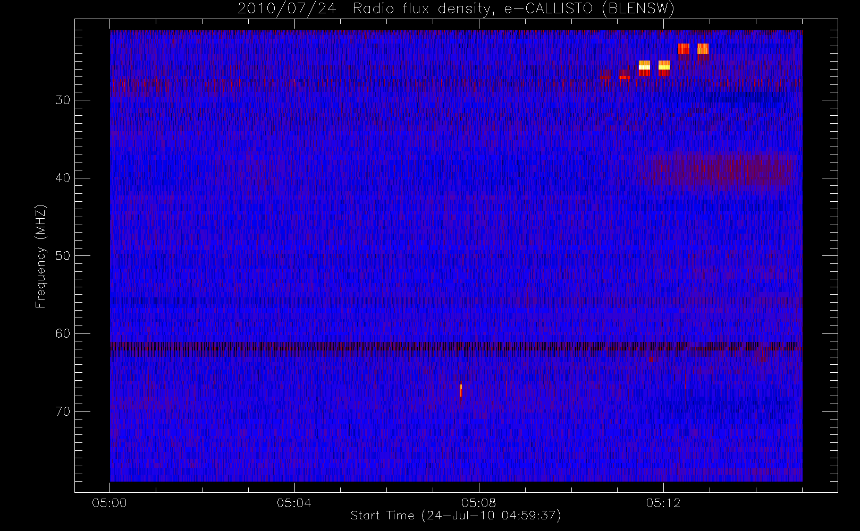Screen dimensions: 860x531
Task: Click the '05:00' time tick label
Action: click(x=109, y=503)
